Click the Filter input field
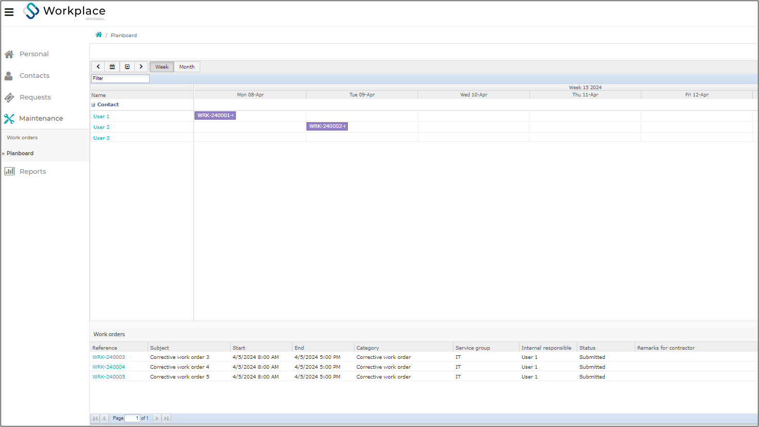The image size is (759, 427). coord(120,78)
